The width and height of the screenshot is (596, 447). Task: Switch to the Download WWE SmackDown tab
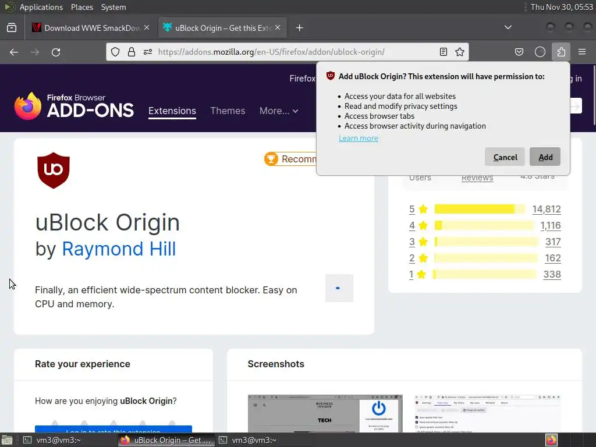[90, 28]
